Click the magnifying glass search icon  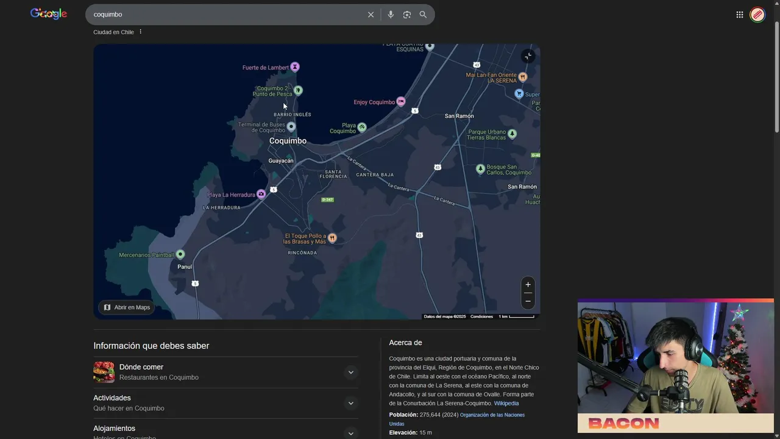(x=423, y=15)
